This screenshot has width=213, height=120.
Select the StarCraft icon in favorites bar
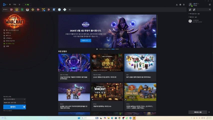54,9
